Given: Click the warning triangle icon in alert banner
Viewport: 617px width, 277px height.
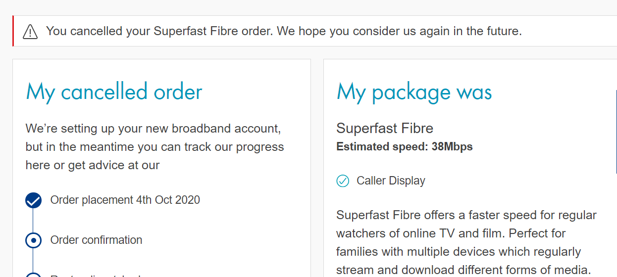Looking at the screenshot, I should tap(30, 32).
